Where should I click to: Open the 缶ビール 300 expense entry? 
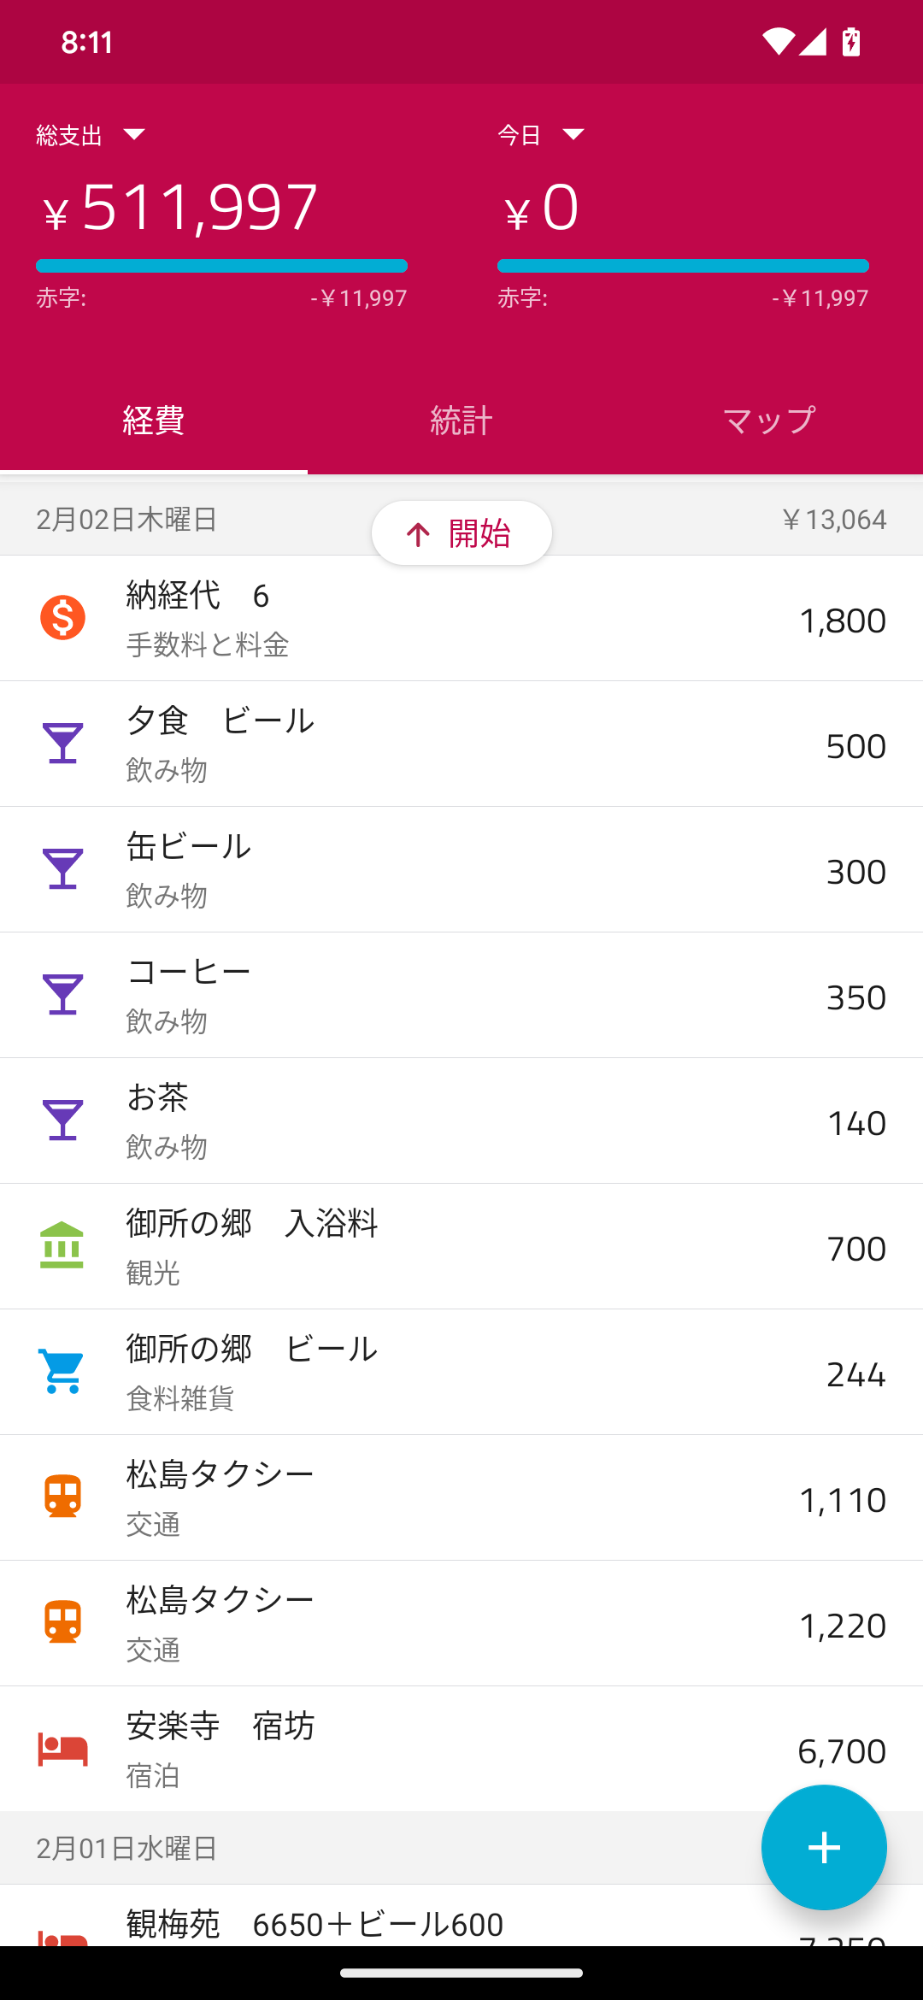tap(461, 869)
